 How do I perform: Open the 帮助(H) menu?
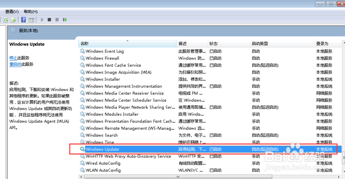pyautogui.click(x=31, y=12)
